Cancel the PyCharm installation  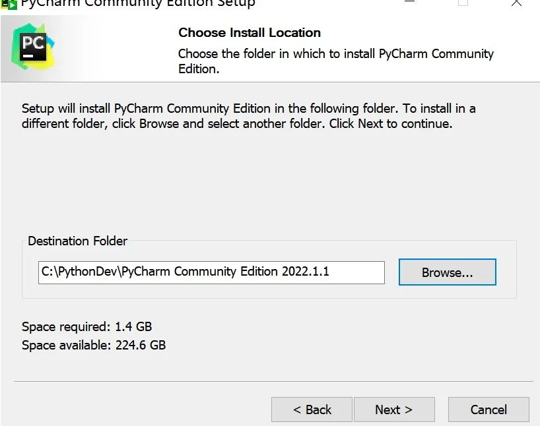pyautogui.click(x=489, y=410)
